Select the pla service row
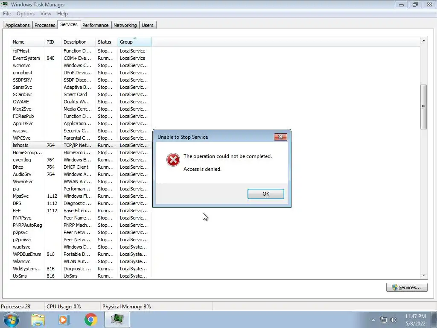This screenshot has height=328, width=437. point(81,188)
